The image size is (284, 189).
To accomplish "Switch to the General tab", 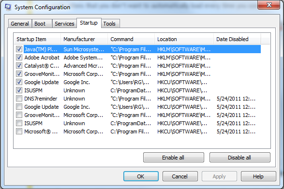I will tap(20, 24).
